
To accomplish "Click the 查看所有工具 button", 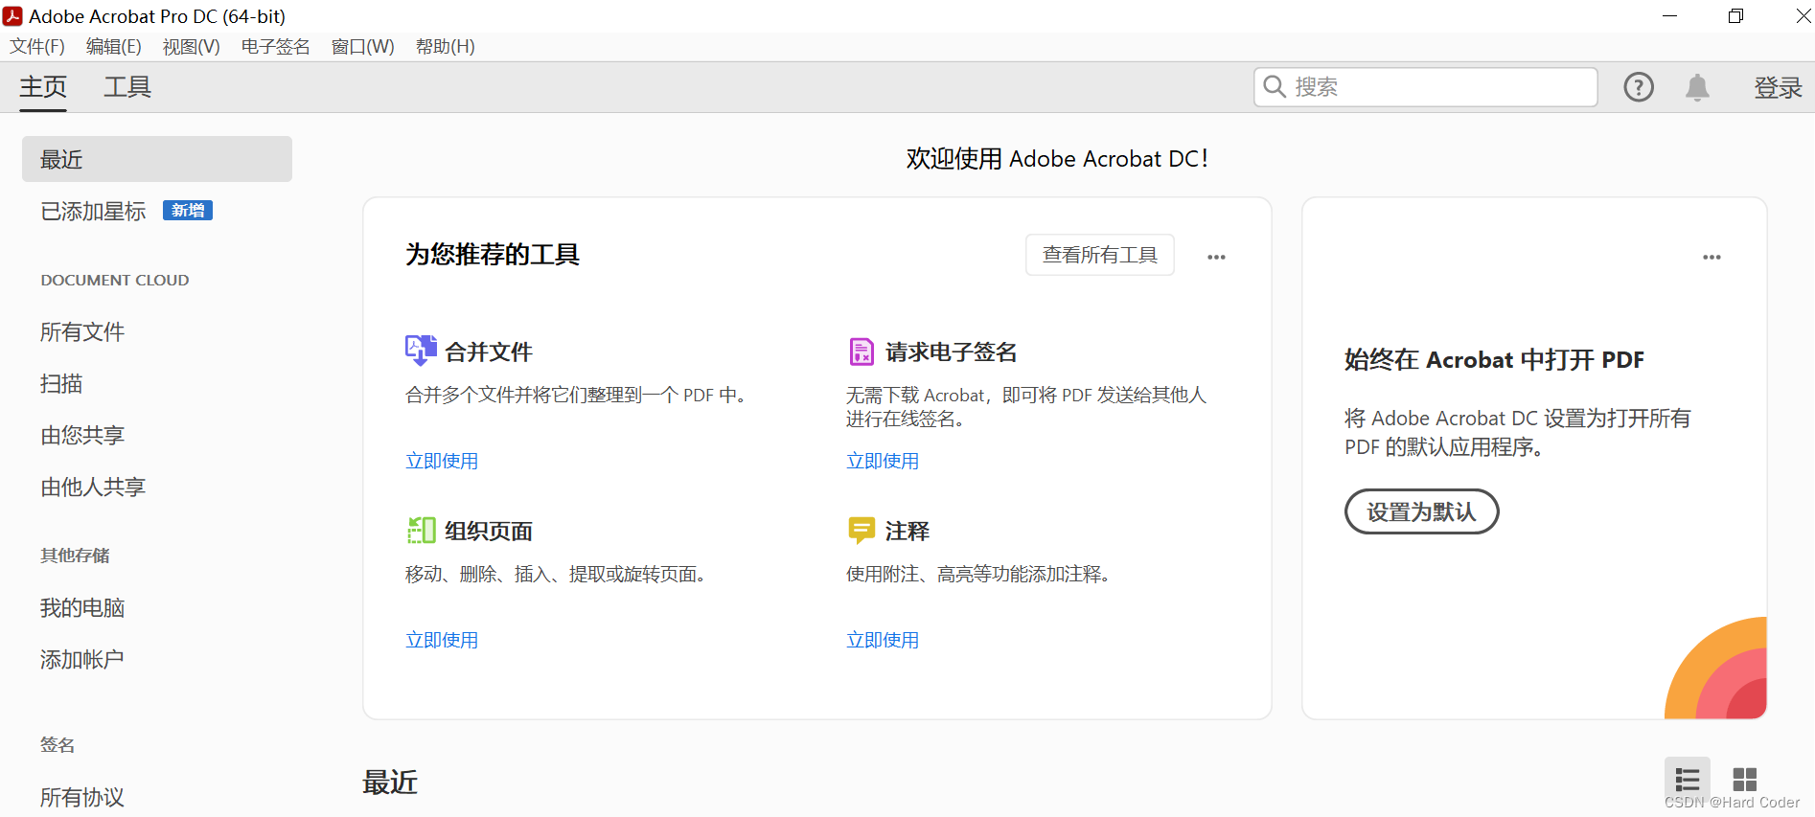I will (x=1100, y=255).
